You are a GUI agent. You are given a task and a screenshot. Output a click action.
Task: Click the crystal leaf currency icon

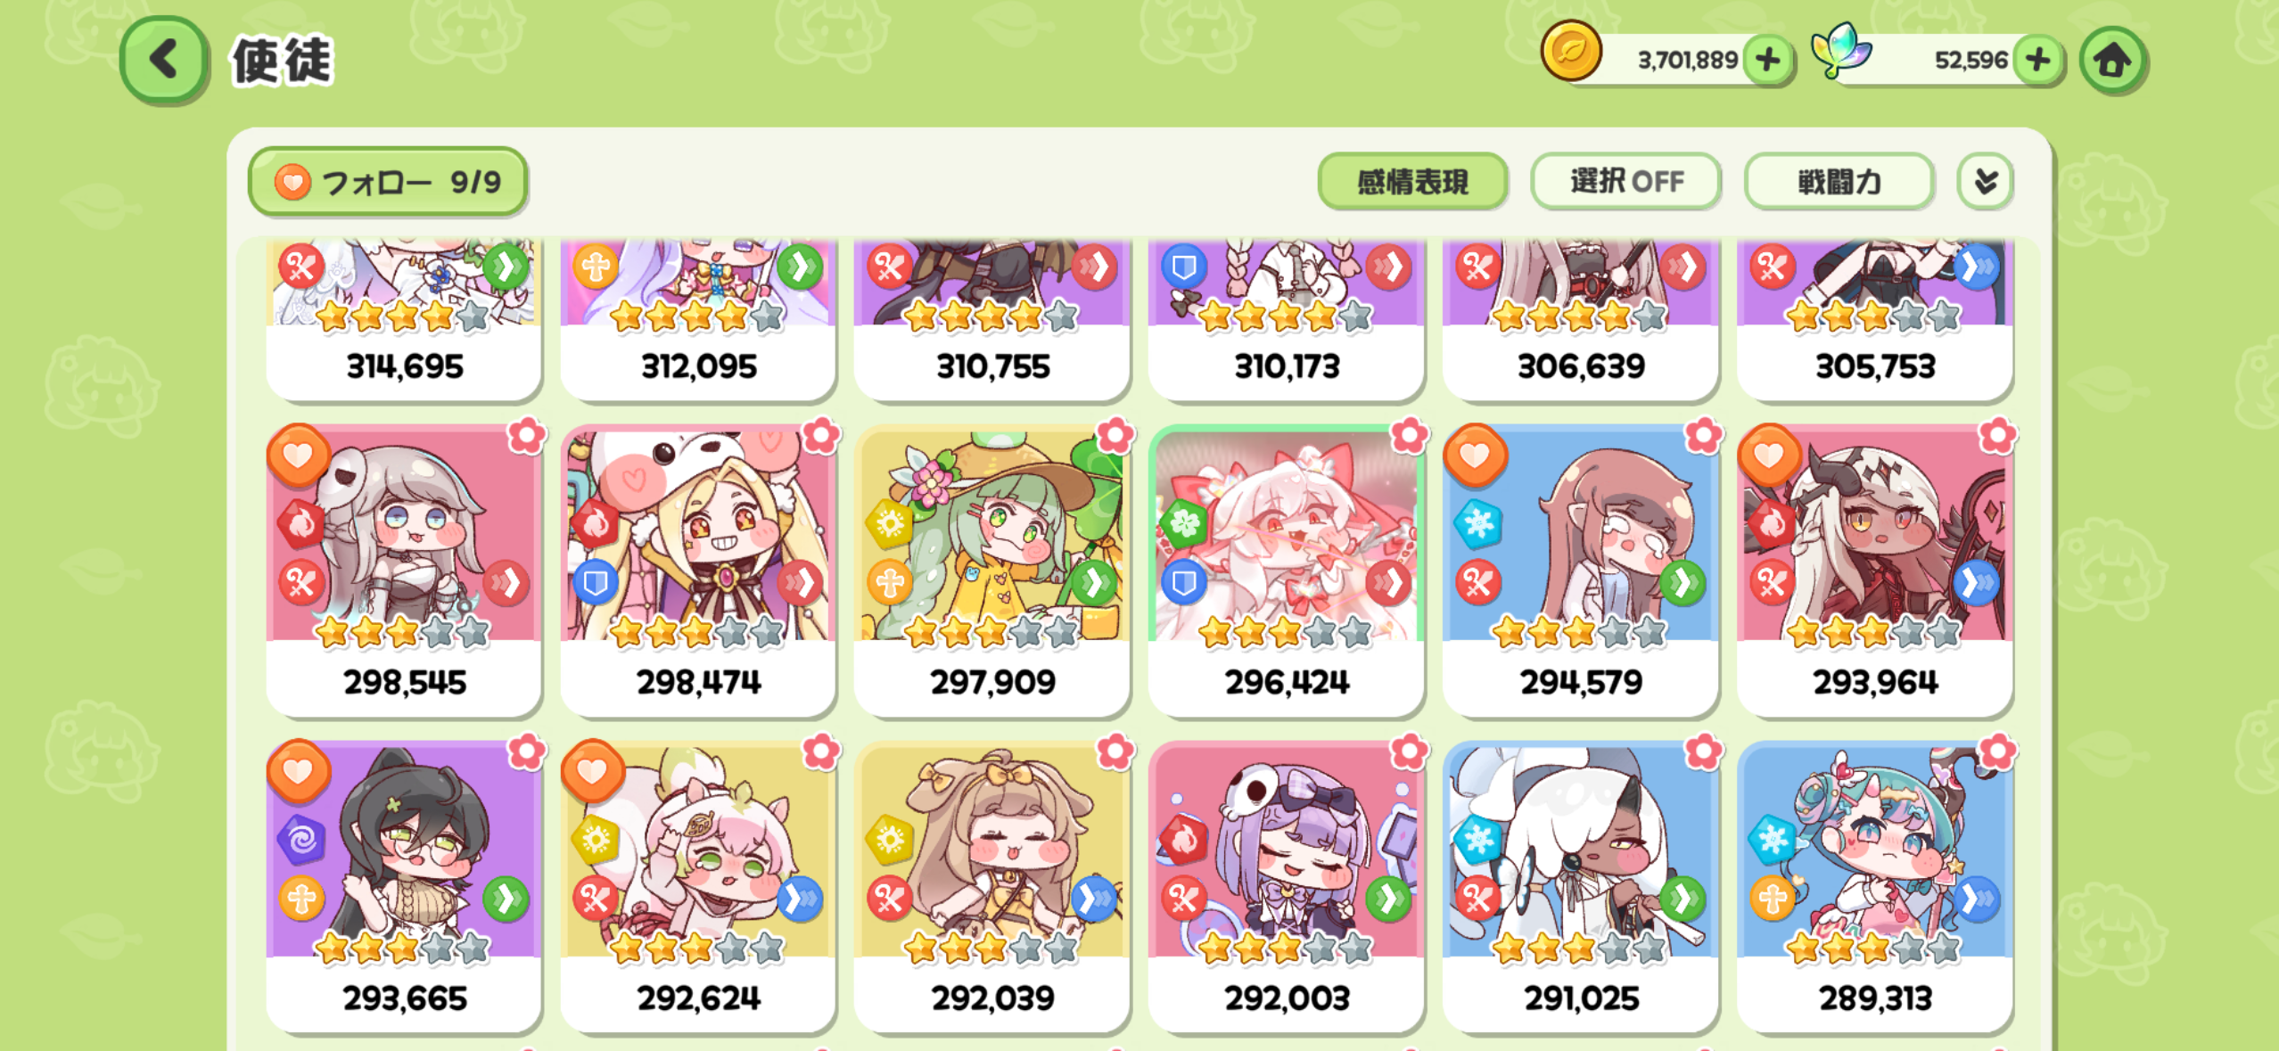tap(1840, 50)
